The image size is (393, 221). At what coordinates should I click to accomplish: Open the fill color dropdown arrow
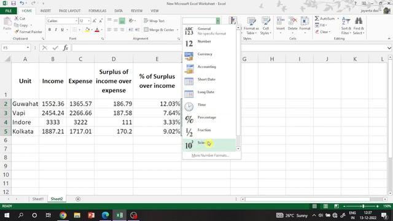pos(91,30)
